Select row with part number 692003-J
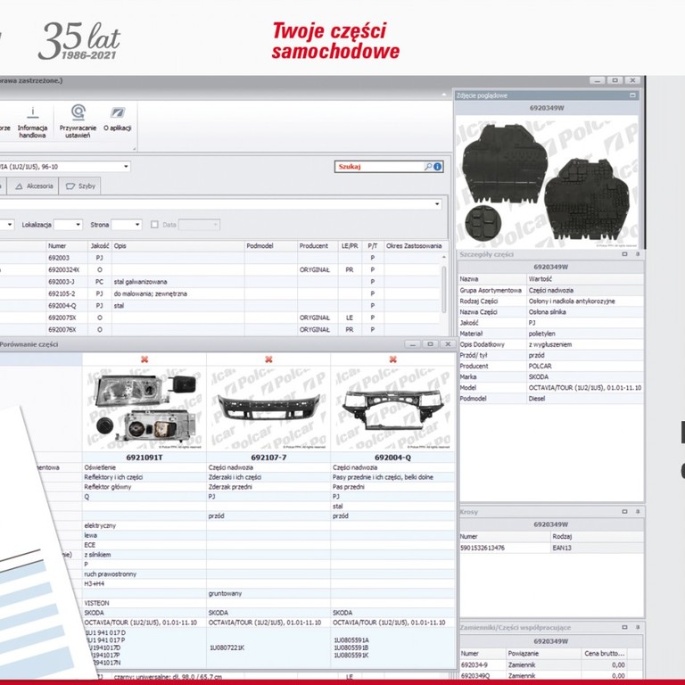Viewport: 685px width, 685px height. (x=220, y=282)
